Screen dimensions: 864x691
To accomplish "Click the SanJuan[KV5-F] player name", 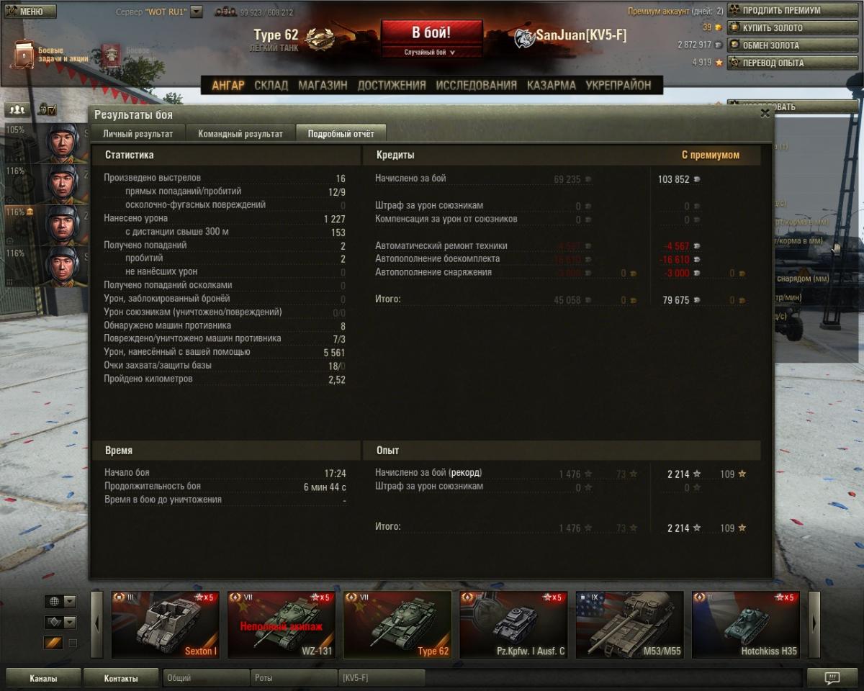I will click(581, 35).
